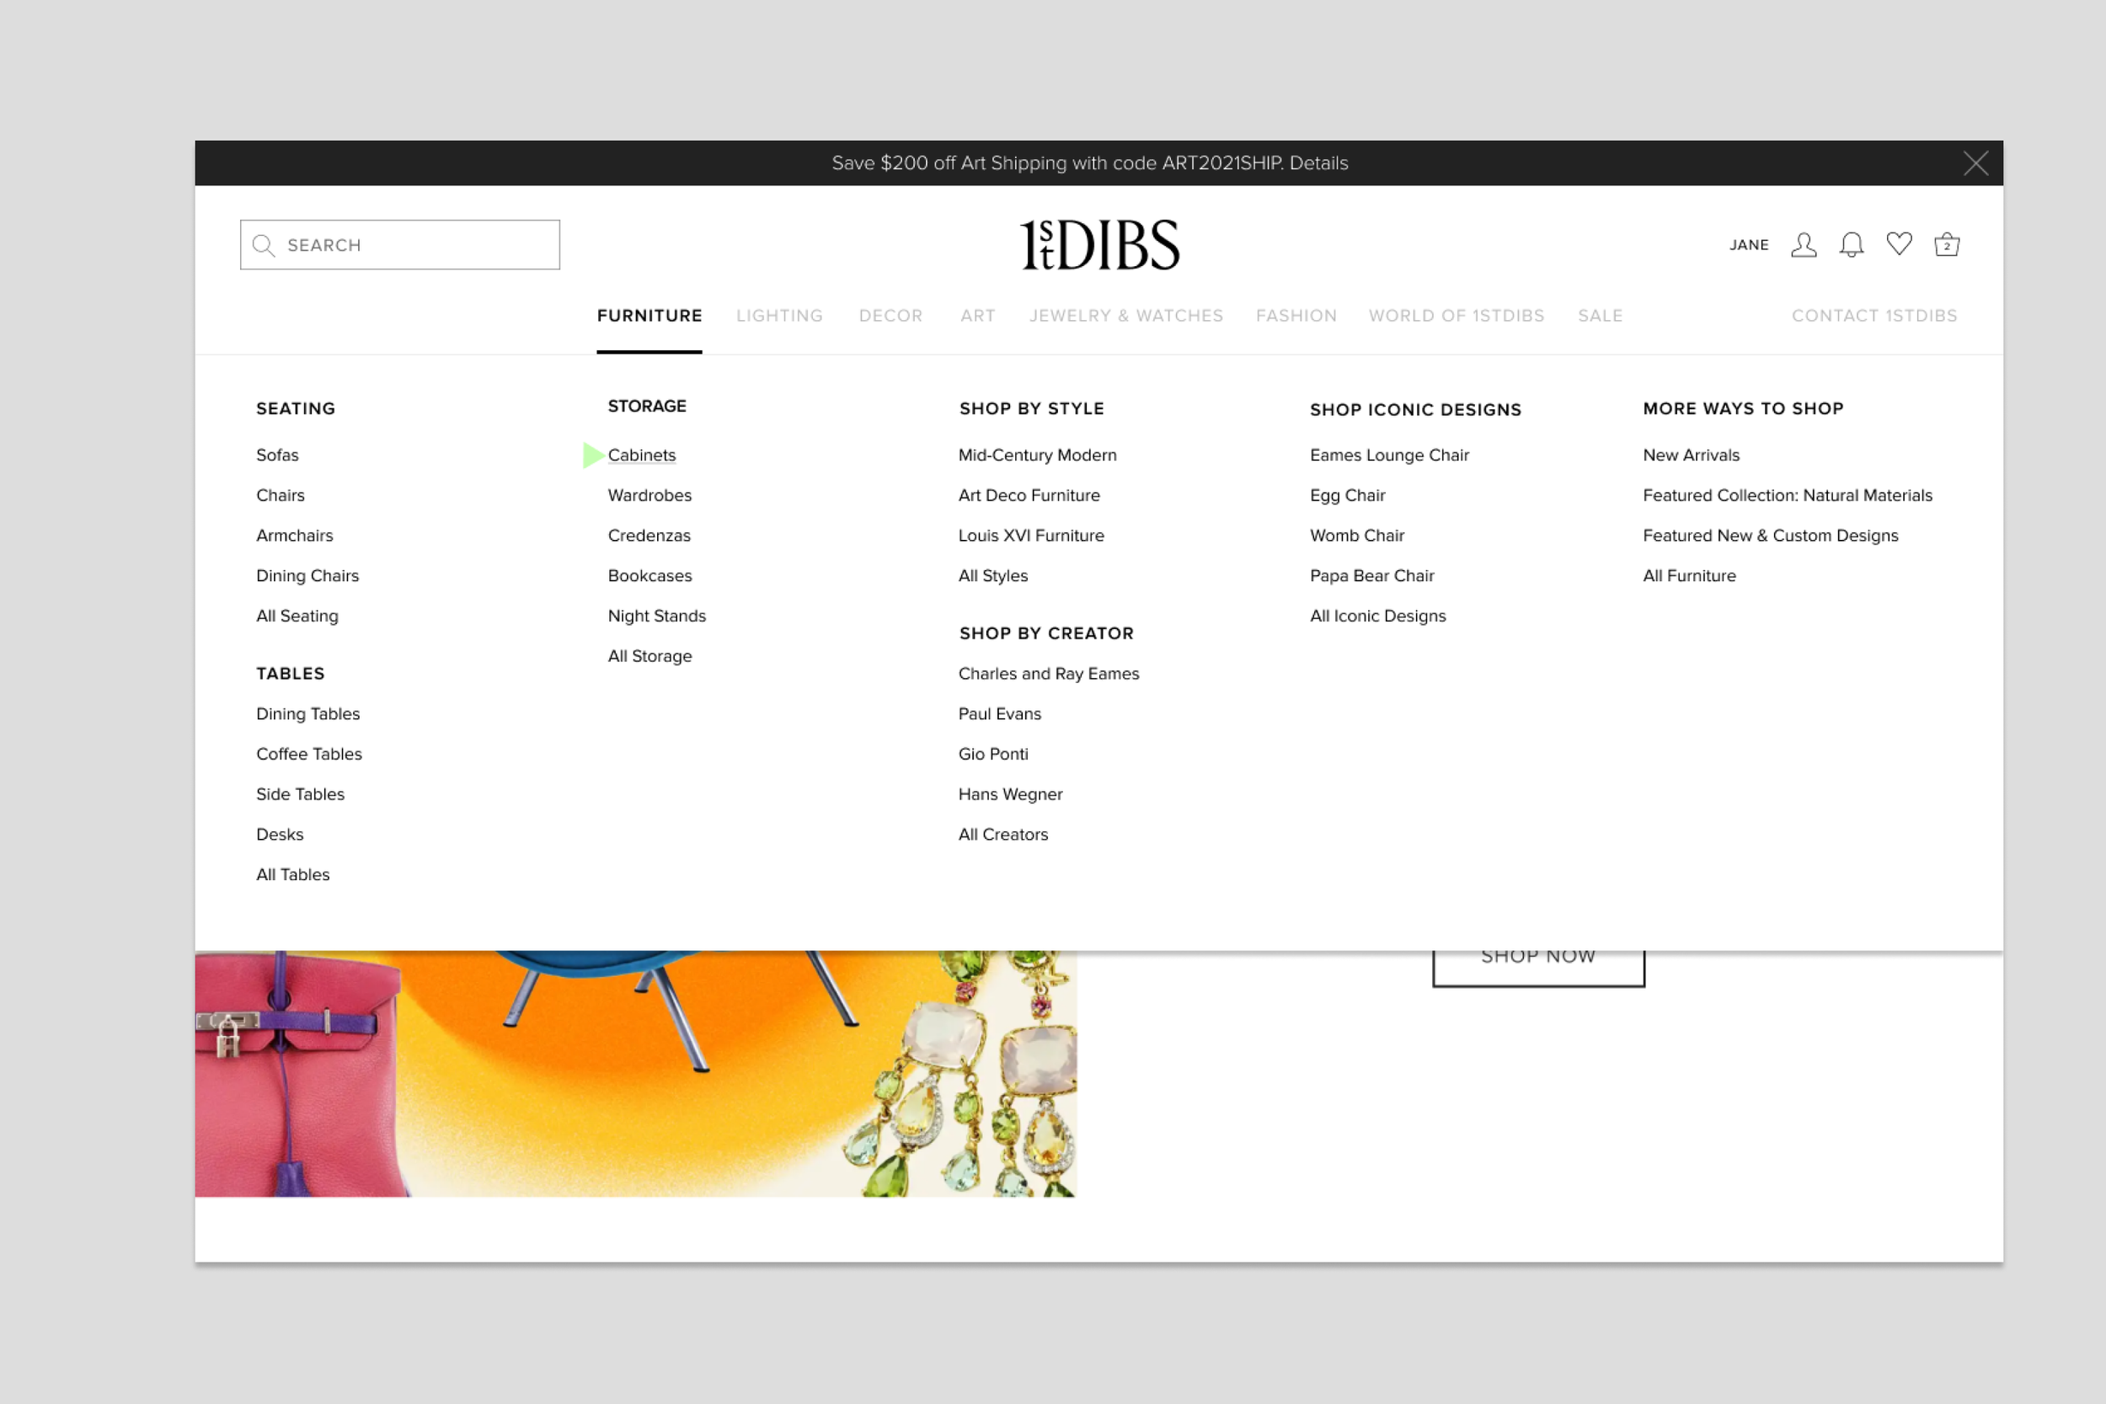Viewport: 2106px width, 1404px height.
Task: Focus the Search input field
Action: (x=399, y=244)
